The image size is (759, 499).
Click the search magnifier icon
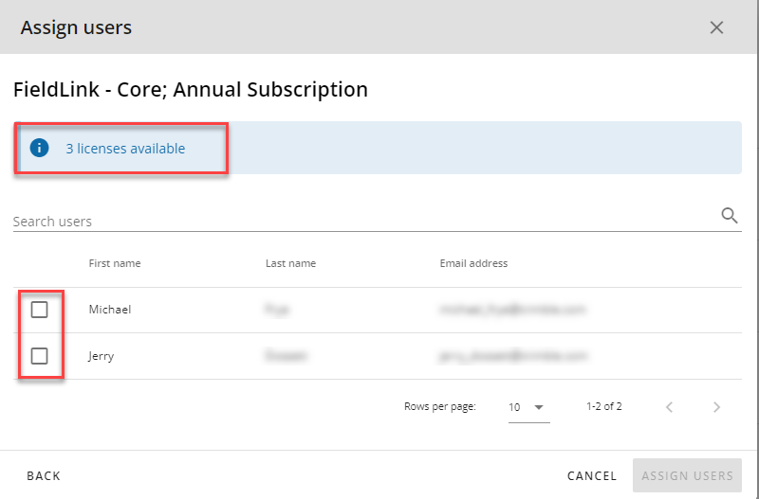coord(730,216)
